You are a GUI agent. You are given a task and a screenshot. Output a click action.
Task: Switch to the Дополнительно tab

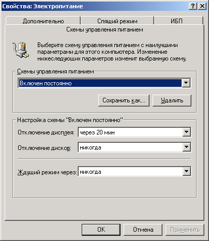click(43, 21)
